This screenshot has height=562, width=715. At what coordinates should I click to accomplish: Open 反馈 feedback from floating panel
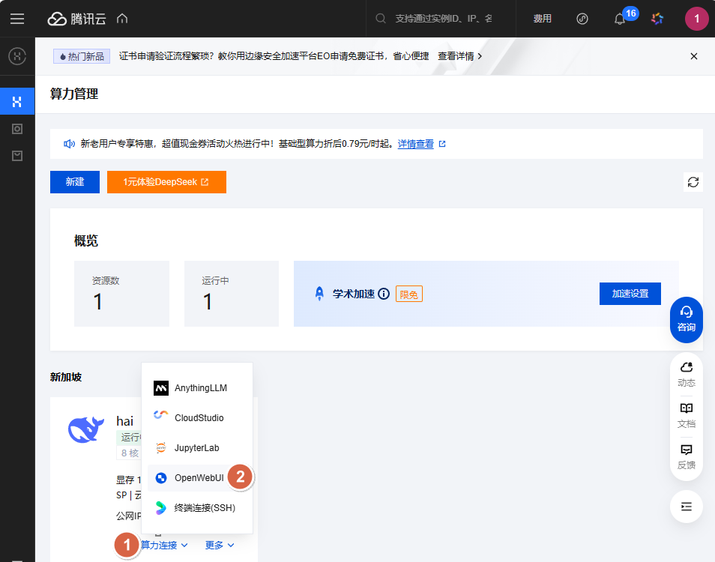point(687,456)
